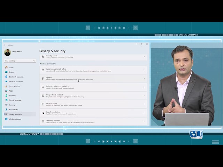The image size is (223, 167).
Task: Click the System monitor icon
Action: [x=6, y=72]
